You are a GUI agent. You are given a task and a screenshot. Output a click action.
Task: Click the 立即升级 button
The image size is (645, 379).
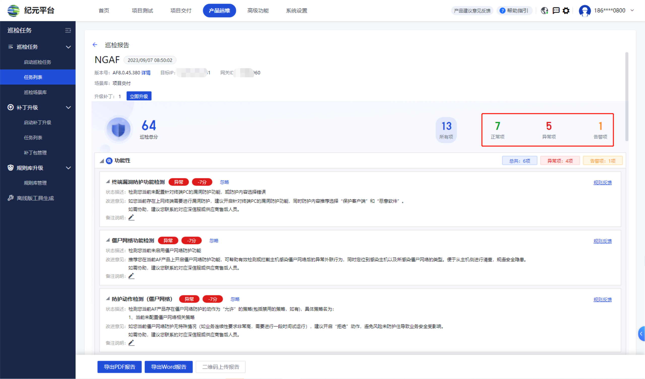(x=139, y=96)
